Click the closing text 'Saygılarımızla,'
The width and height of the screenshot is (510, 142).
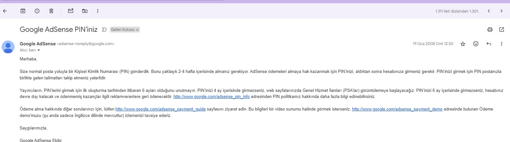[x=34, y=128]
